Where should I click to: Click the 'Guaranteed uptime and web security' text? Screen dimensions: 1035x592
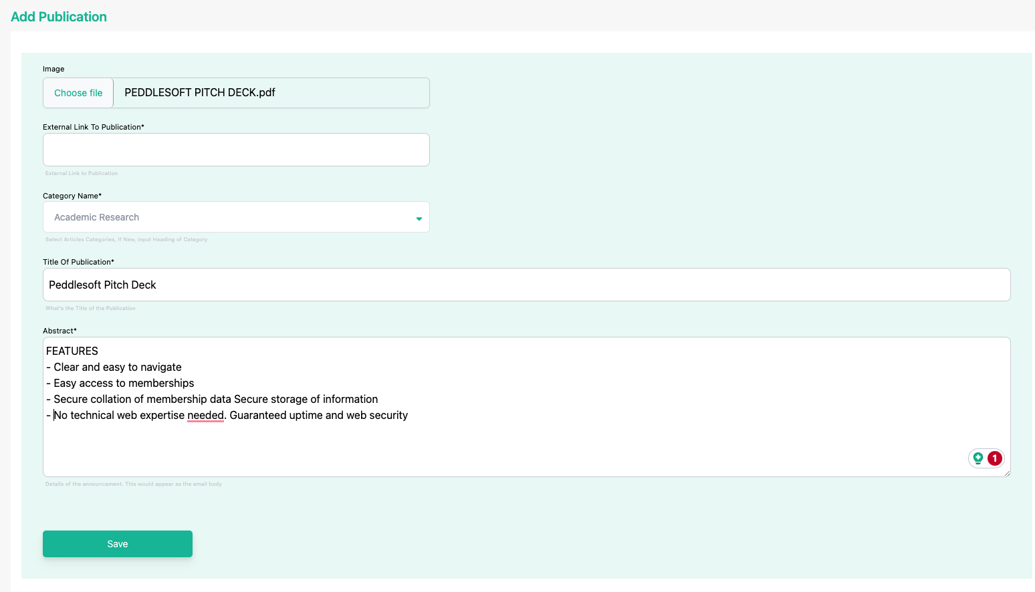(x=319, y=416)
